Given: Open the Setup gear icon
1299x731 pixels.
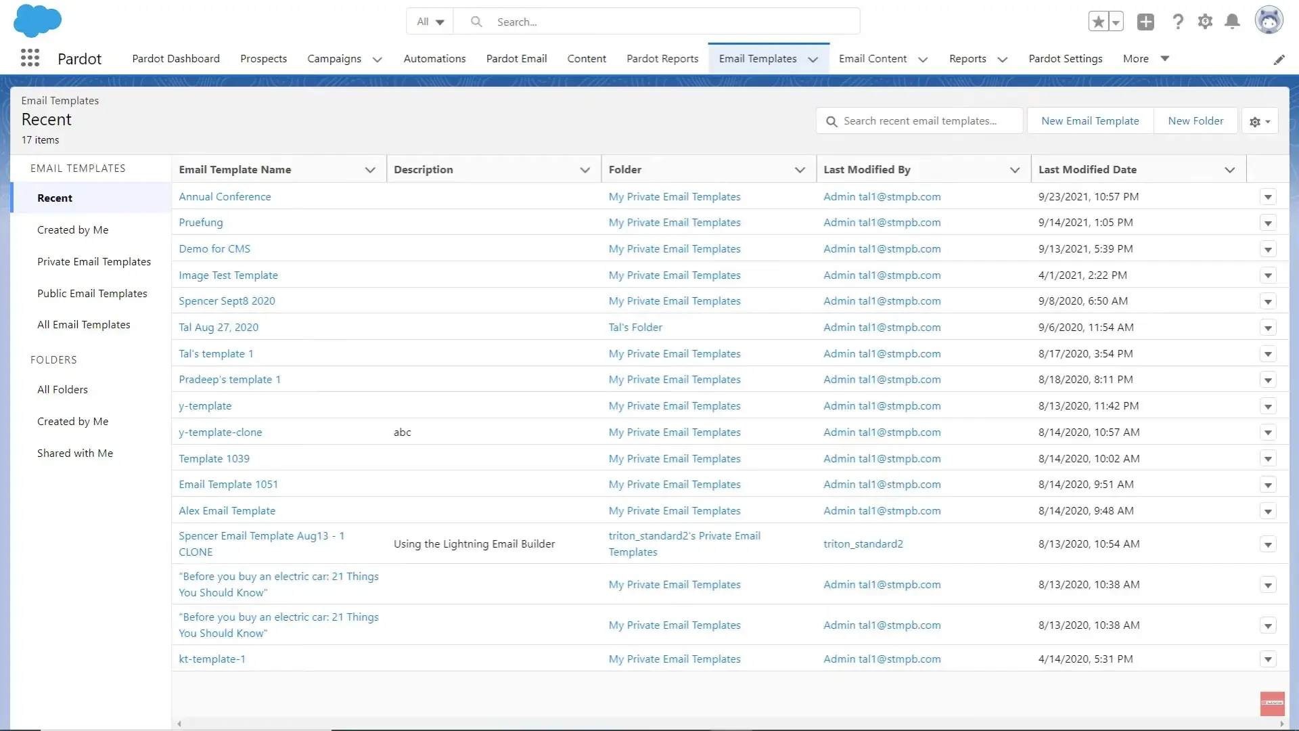Looking at the screenshot, I should tap(1205, 22).
